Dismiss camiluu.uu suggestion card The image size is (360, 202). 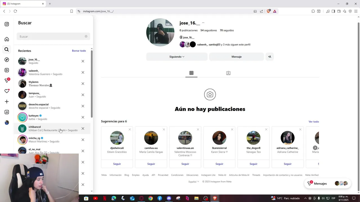coord(164,129)
